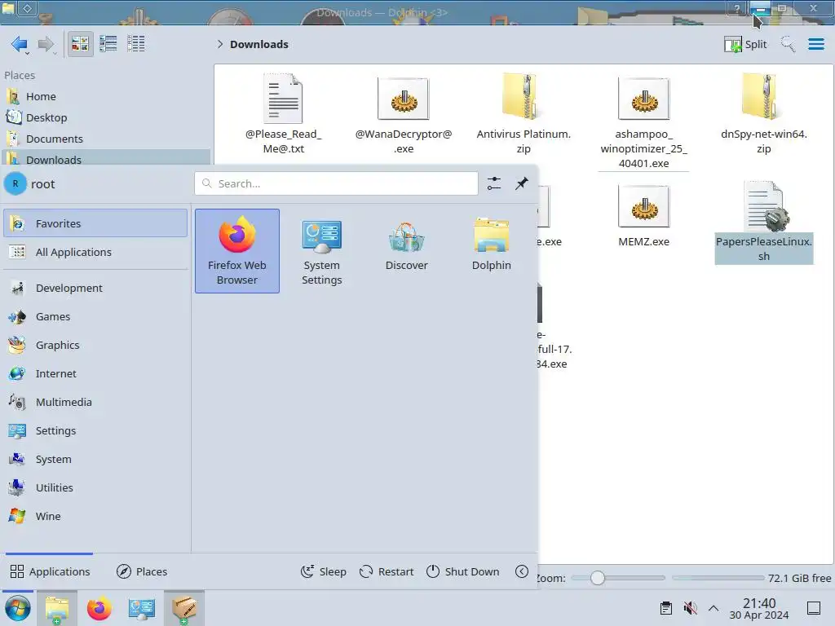Open Dolphin's hamburger menu
This screenshot has height=626, width=835.
click(815, 44)
